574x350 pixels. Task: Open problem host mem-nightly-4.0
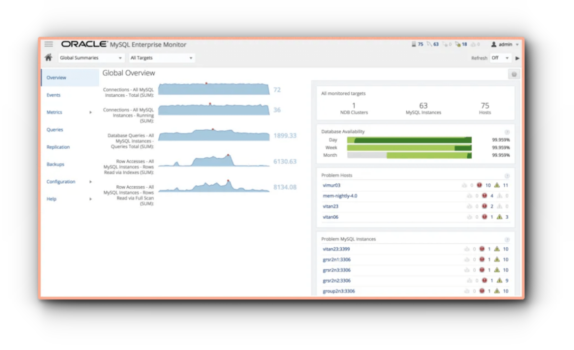point(340,196)
